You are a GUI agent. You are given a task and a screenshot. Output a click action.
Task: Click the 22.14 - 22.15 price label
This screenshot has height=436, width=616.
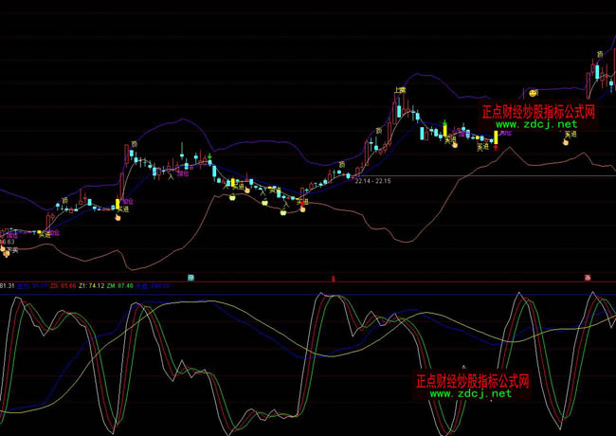click(x=372, y=180)
